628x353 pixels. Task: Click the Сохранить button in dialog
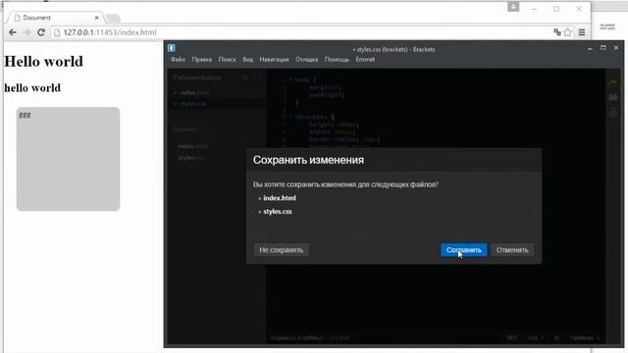(x=464, y=250)
